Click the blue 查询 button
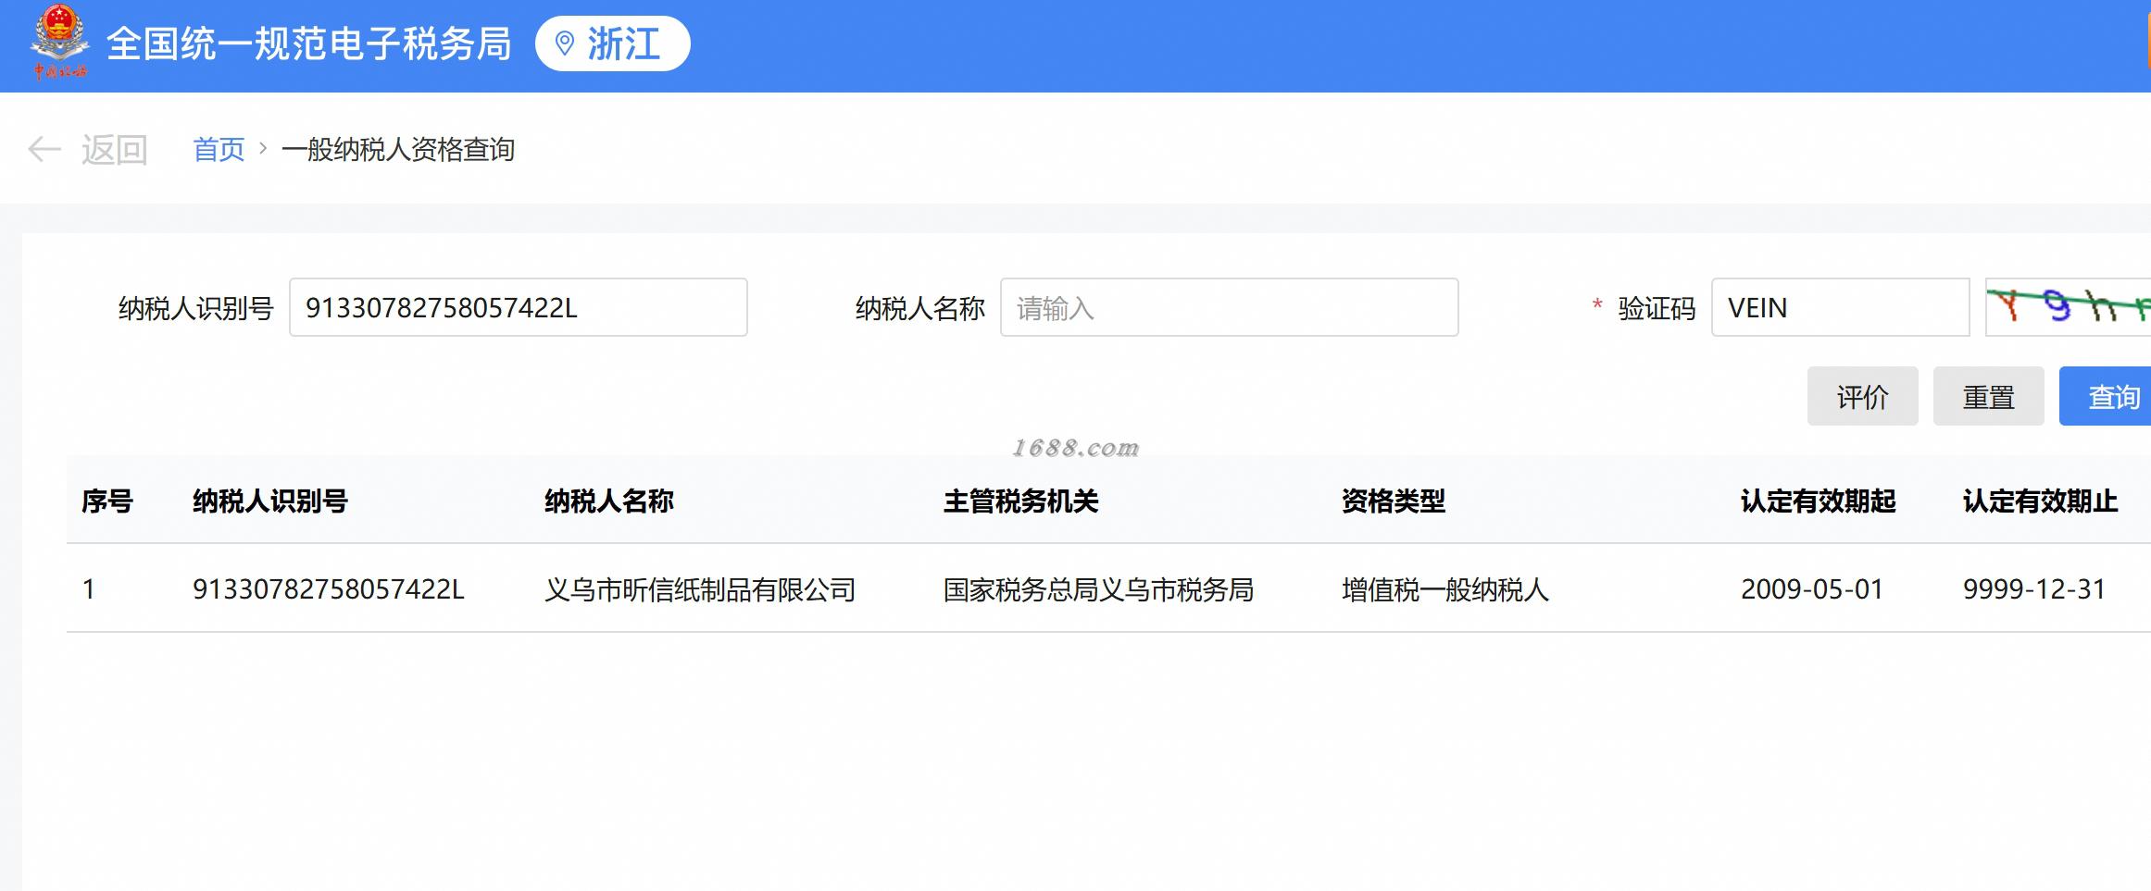2151x891 pixels. coord(2106,396)
